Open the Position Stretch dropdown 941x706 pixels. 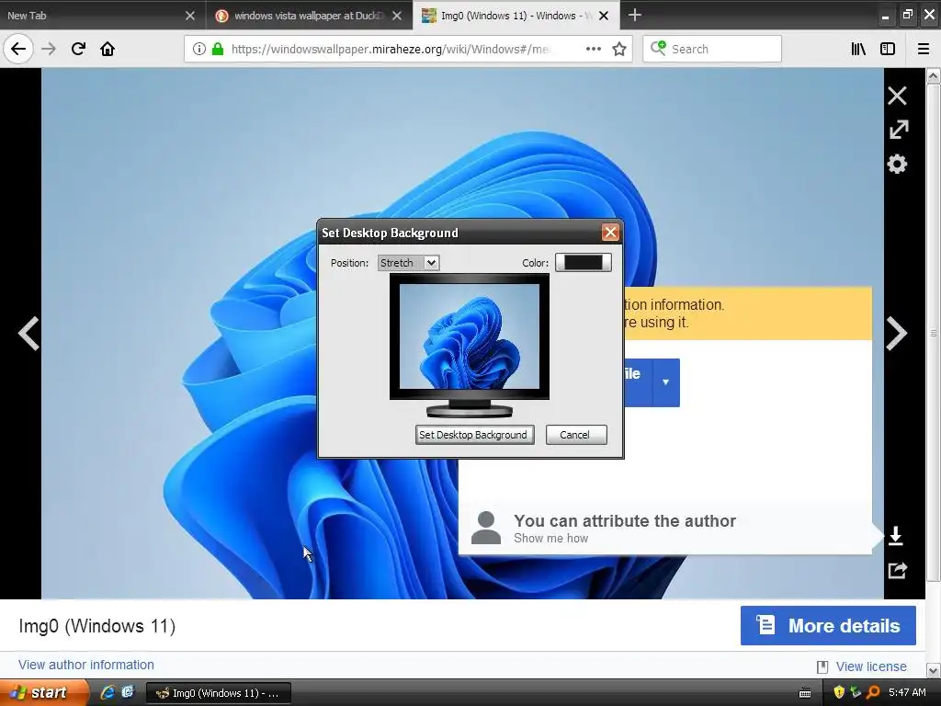409,263
